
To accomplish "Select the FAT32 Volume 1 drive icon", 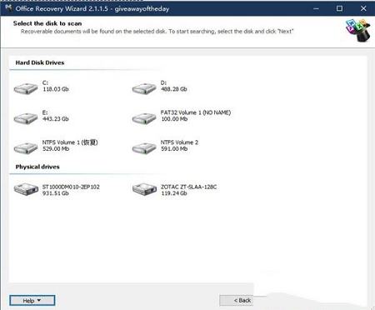I will click(144, 118).
